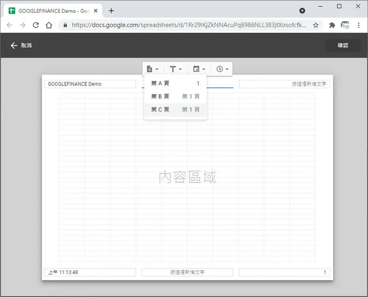
Task: Expand the dropdown arrow beside the clock icon
Action: 227,69
